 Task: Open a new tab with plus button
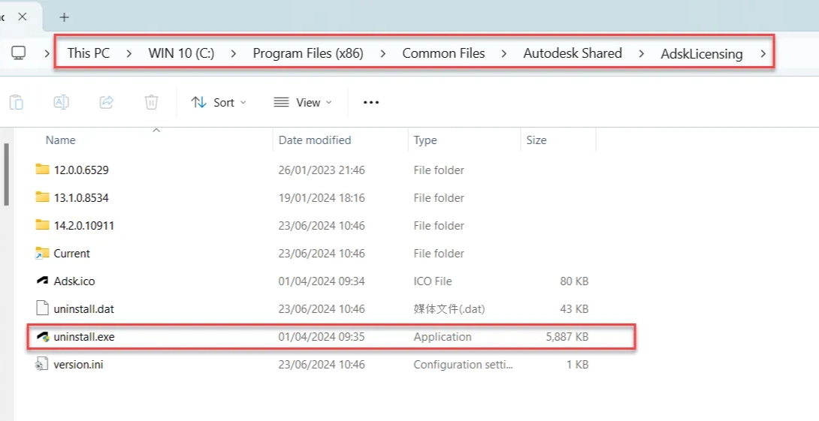click(65, 17)
